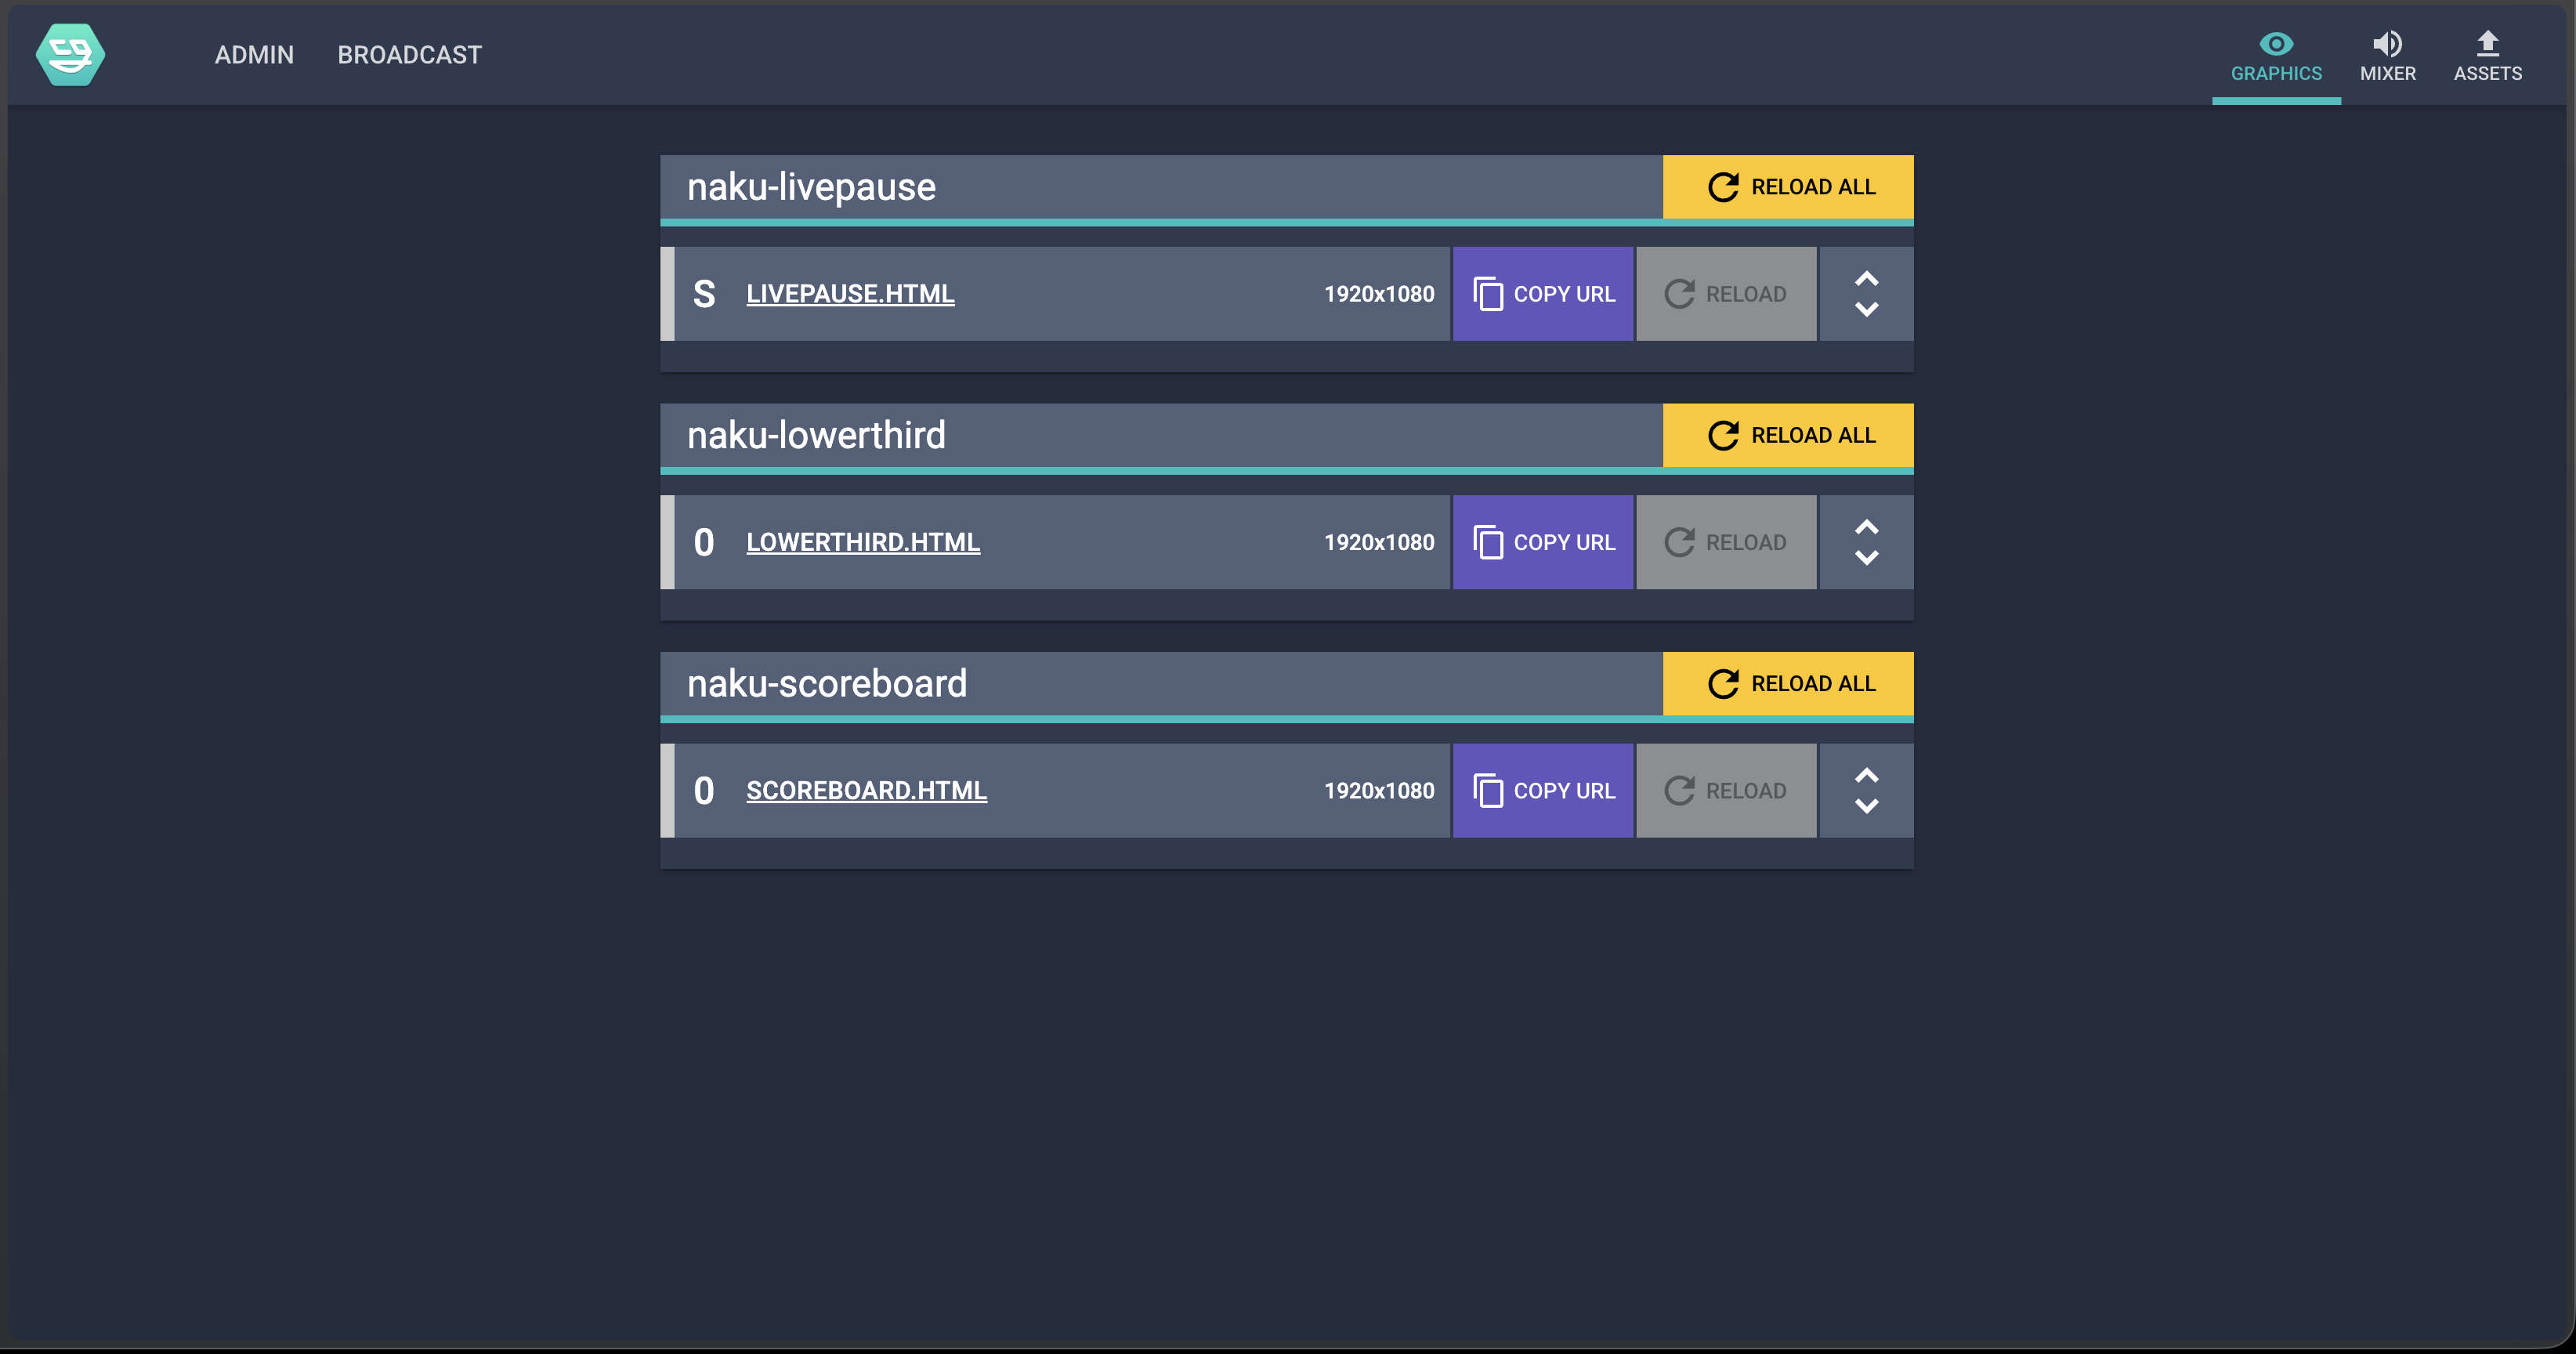Click the S status indicator on livepause row

click(704, 294)
